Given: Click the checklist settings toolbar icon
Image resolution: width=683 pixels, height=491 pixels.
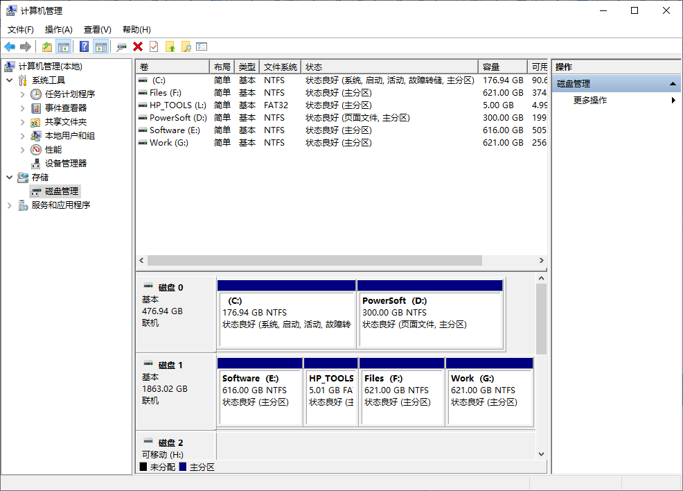Looking at the screenshot, I should tap(202, 46).
